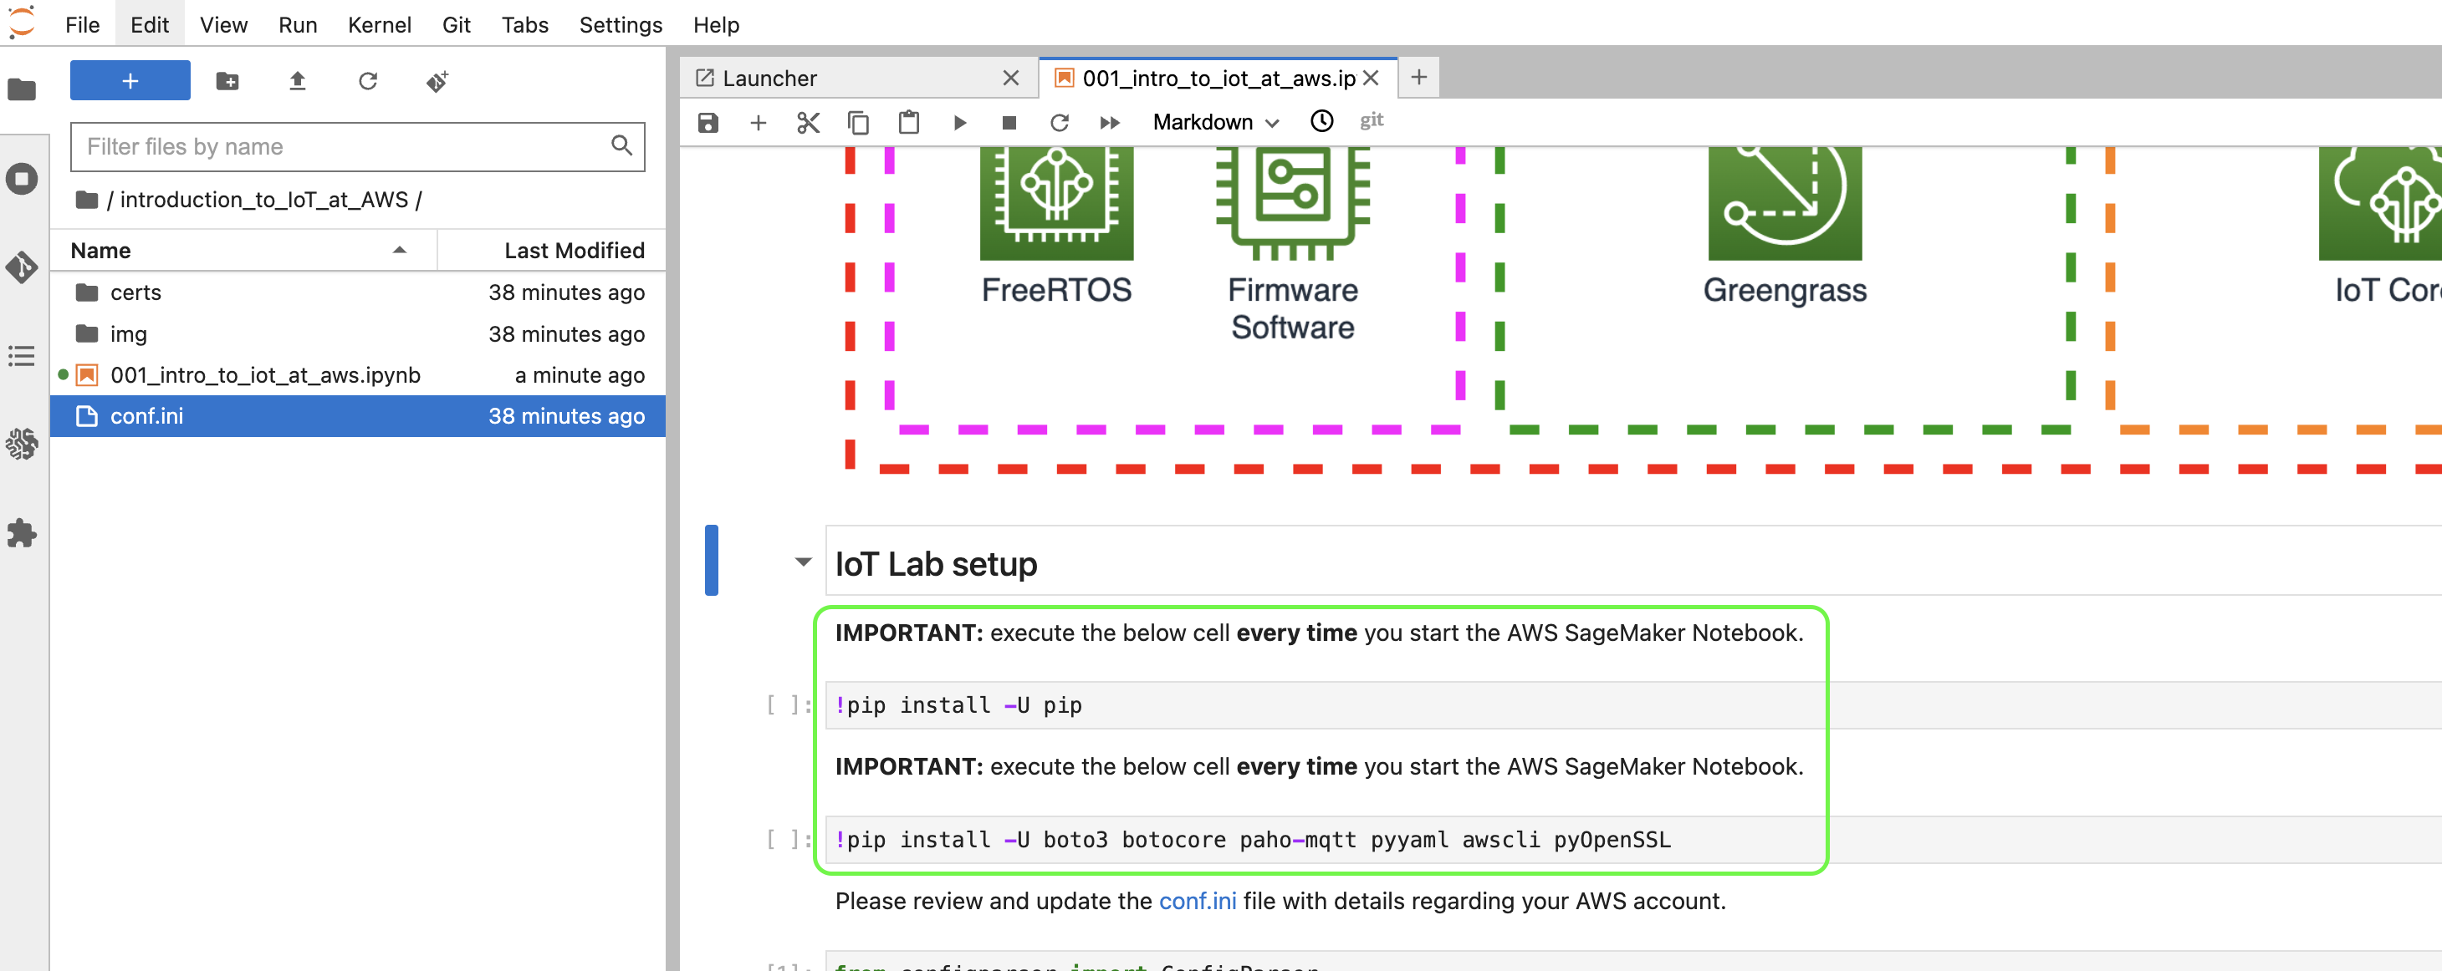Select the img folder
Screen dimensions: 2442x971
357,334
